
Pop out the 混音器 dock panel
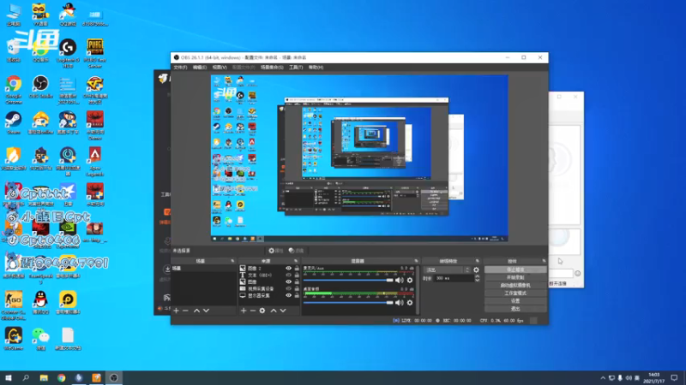point(416,261)
